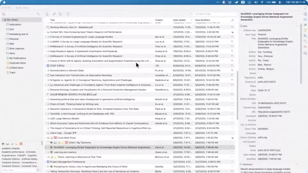Viewport: 308px width, 173px height.
Task: Filter by 'ChatGPT' tag
Action: (x=21, y=156)
